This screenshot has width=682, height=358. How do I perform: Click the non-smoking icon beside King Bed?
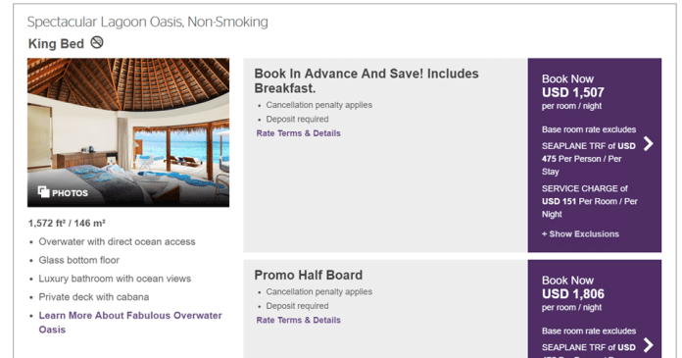97,43
